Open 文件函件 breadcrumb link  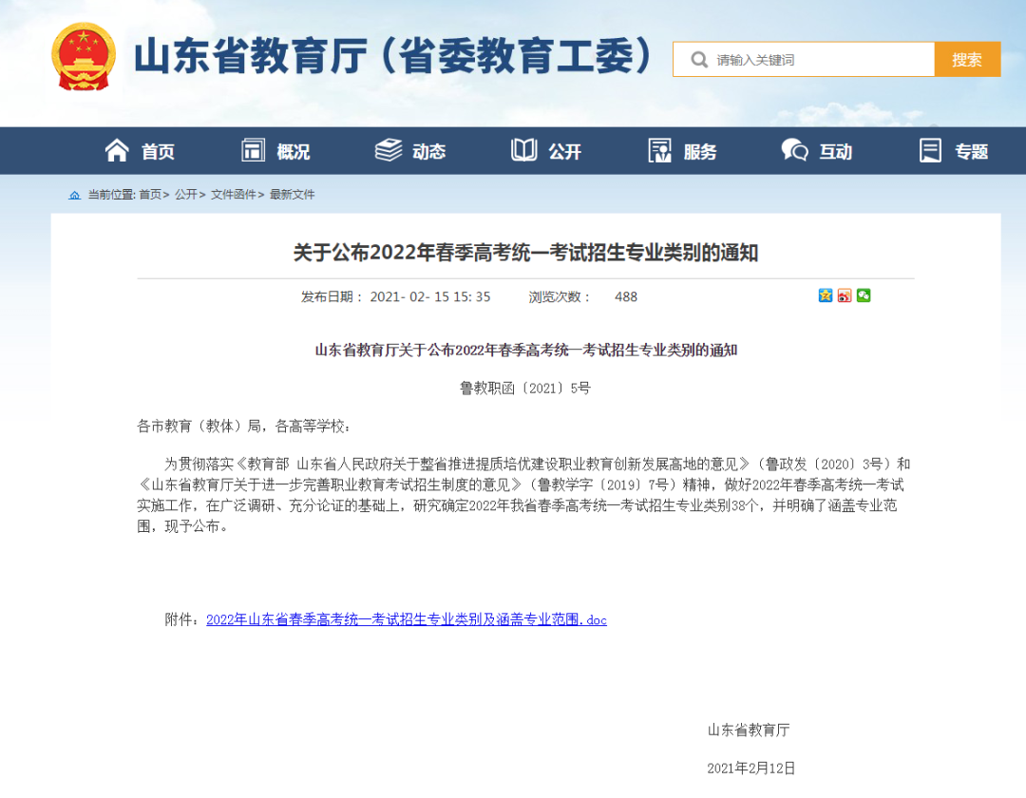point(233,195)
